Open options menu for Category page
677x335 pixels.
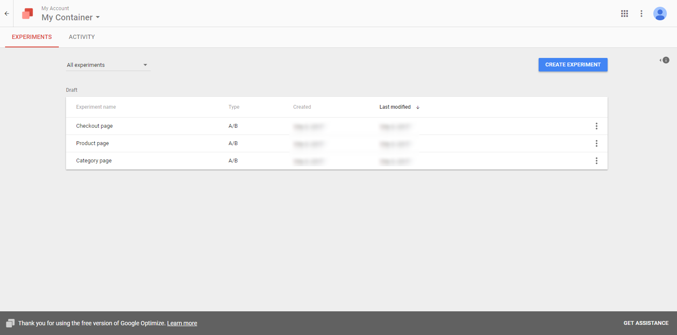[597, 161]
